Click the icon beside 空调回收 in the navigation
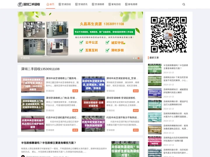 [60, 4]
